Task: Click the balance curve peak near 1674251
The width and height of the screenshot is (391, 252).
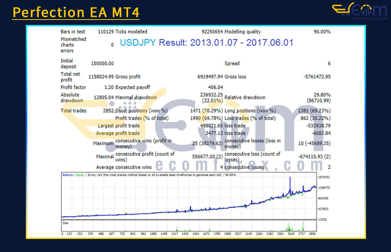Action: 290,178
